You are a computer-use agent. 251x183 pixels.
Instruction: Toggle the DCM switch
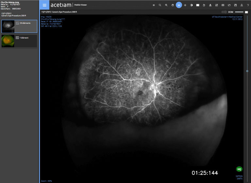point(224,12)
